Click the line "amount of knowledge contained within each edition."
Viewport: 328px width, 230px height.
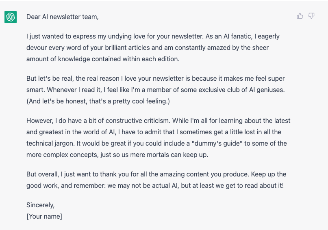click(x=103, y=59)
